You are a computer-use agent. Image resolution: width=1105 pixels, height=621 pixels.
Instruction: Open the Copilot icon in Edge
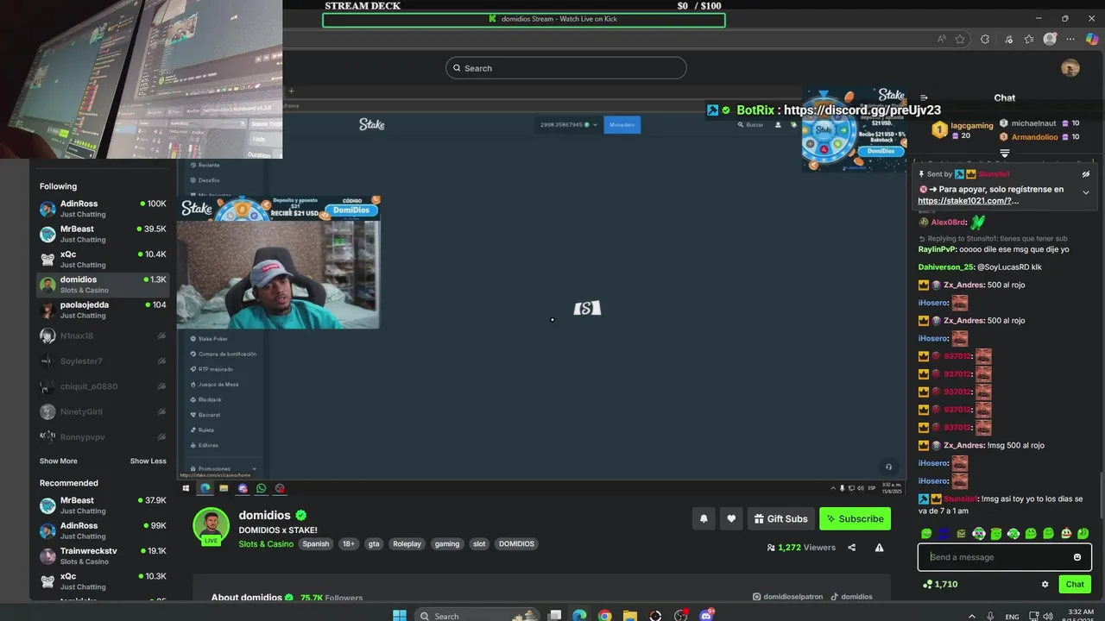[1092, 39]
